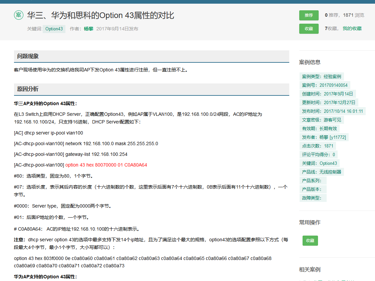Click the 案例号：201709140054 tag
The width and height of the screenshot is (375, 281).
coord(325,85)
